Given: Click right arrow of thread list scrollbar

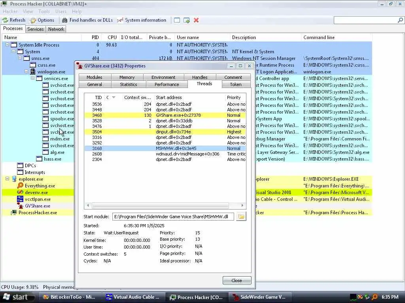Looking at the screenshot, I should [242, 205].
